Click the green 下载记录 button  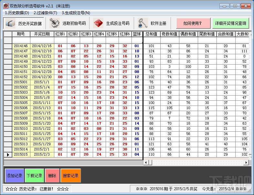(35, 176)
